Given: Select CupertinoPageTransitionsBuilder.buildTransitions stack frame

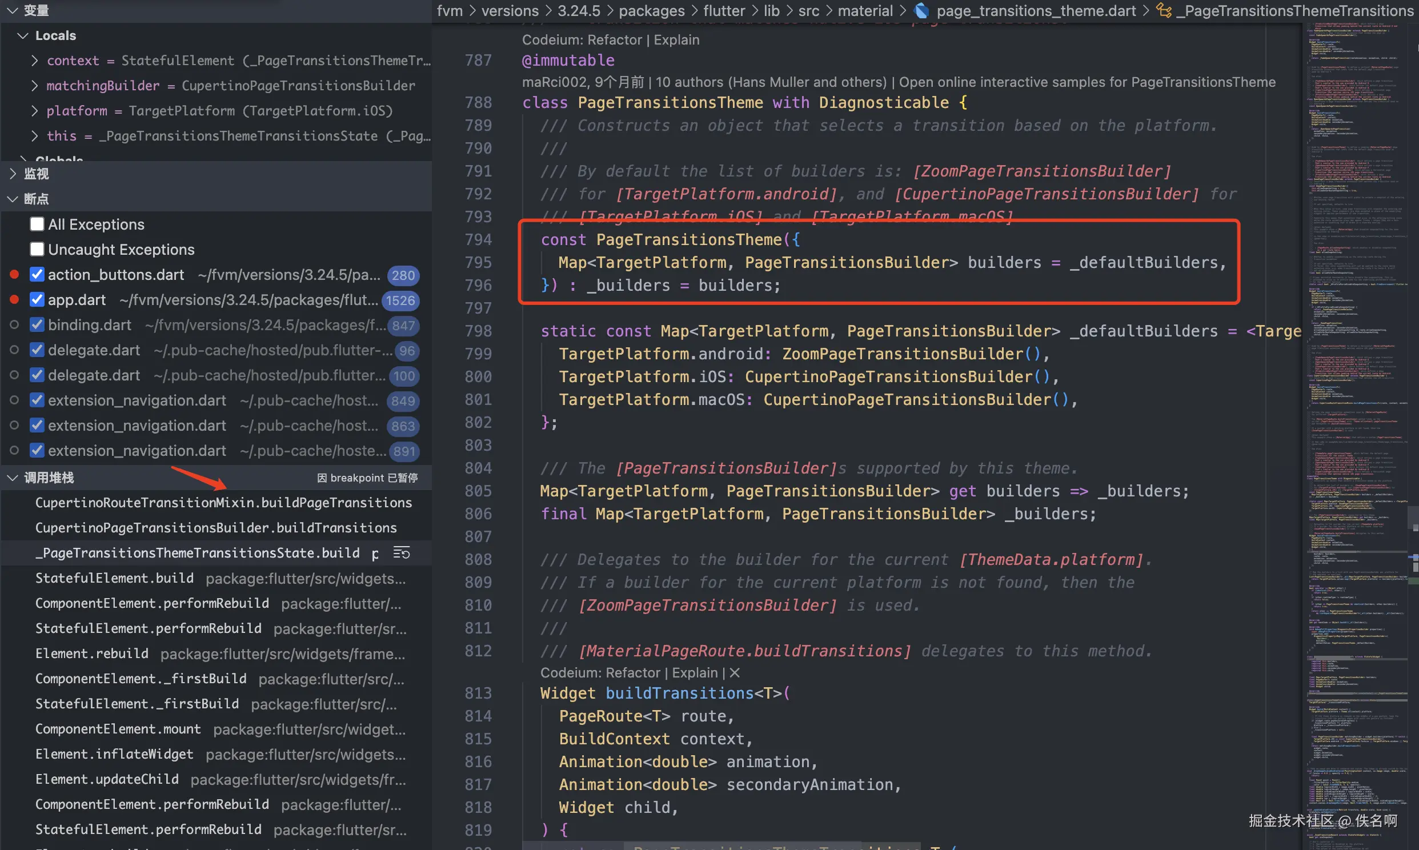Looking at the screenshot, I should tap(216, 527).
